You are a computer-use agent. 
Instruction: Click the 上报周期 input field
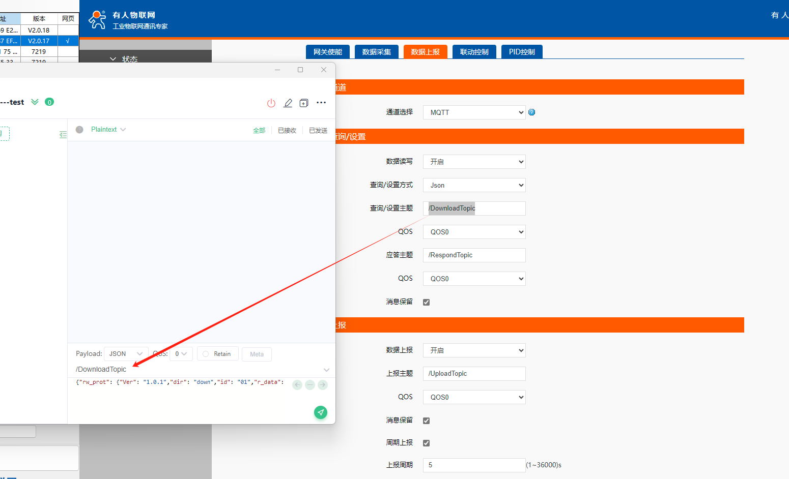pos(474,465)
